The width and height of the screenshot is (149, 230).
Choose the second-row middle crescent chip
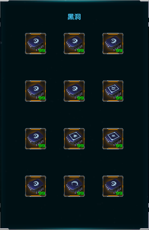[x=74, y=91]
